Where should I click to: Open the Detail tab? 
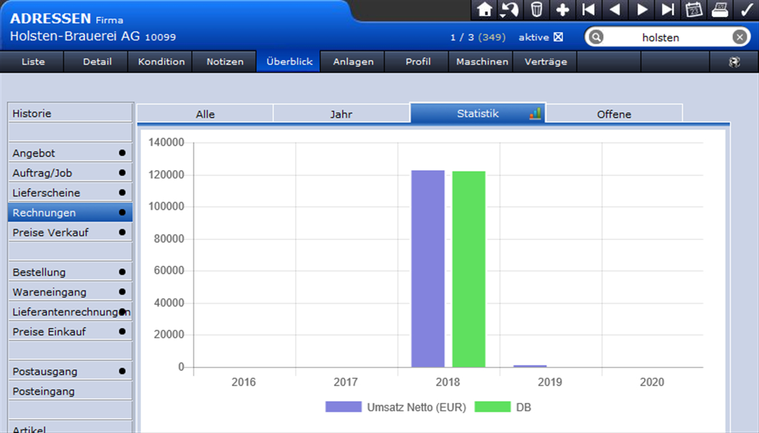[x=98, y=61]
